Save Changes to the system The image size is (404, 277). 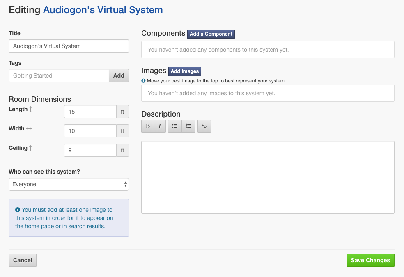coord(370,260)
